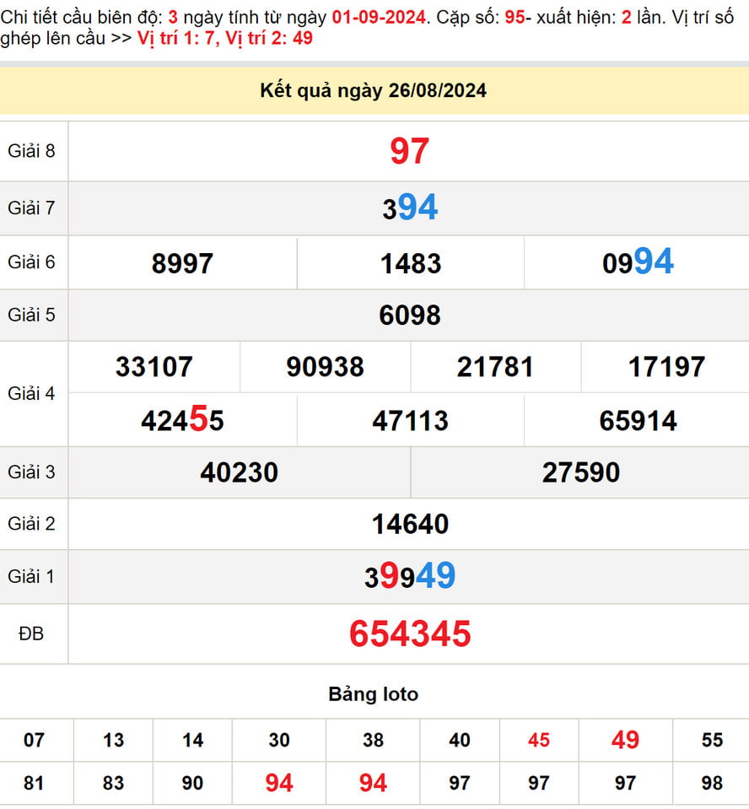This screenshot has width=749, height=809.
Task: Click loto table cell 14
Action: [x=192, y=741]
